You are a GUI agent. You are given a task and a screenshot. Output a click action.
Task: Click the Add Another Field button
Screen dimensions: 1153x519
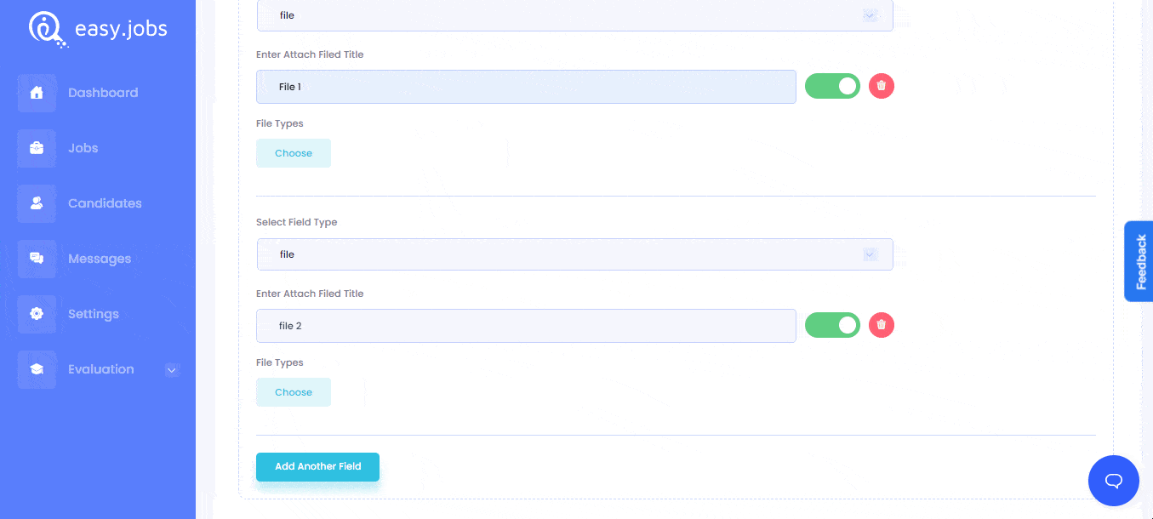point(317,466)
